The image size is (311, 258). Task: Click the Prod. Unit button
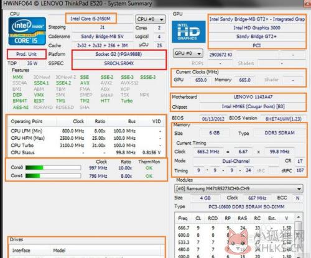26,54
